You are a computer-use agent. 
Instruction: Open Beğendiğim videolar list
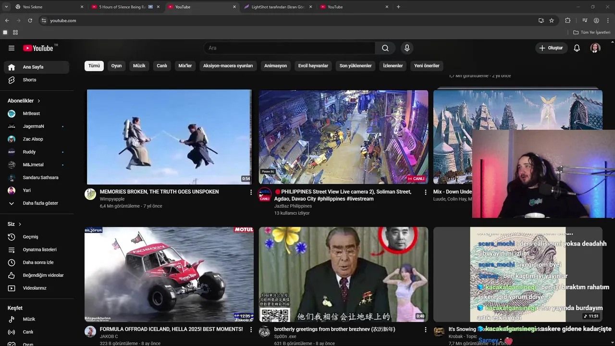37,275
